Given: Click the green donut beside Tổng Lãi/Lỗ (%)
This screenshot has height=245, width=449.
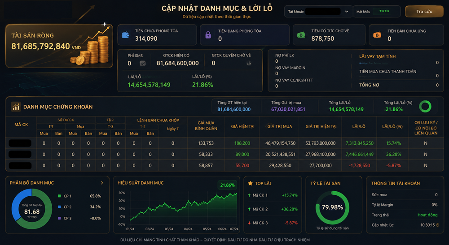Looking at the screenshot, I should [425, 106].
